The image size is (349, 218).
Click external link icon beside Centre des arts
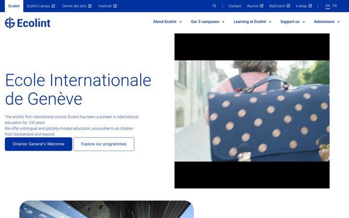pyautogui.click(x=90, y=6)
